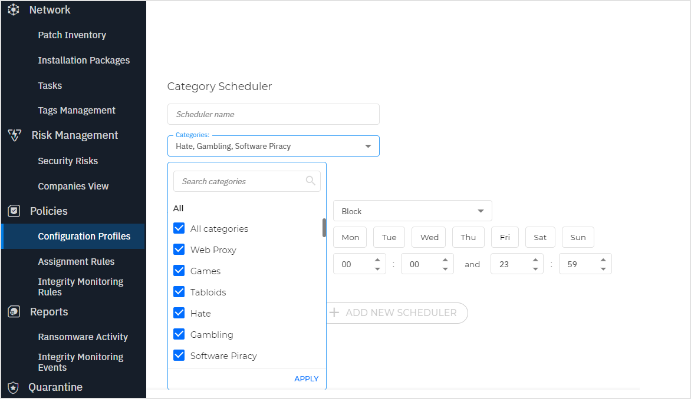691x399 pixels.
Task: Select the Sat day button
Action: 540,237
